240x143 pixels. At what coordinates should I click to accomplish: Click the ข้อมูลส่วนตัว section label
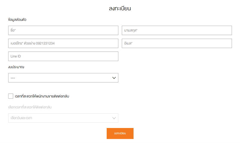pos(17,19)
